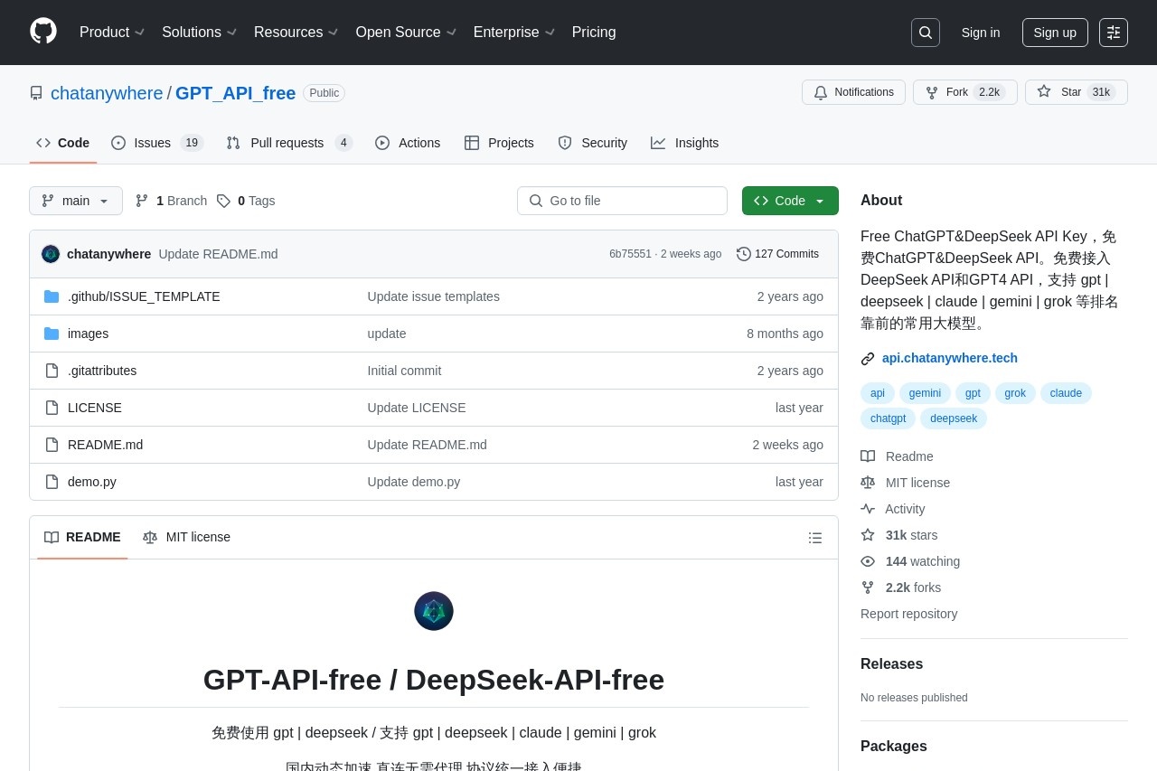This screenshot has height=771, width=1157.
Task: Expand the Open Source menu
Action: (x=406, y=33)
